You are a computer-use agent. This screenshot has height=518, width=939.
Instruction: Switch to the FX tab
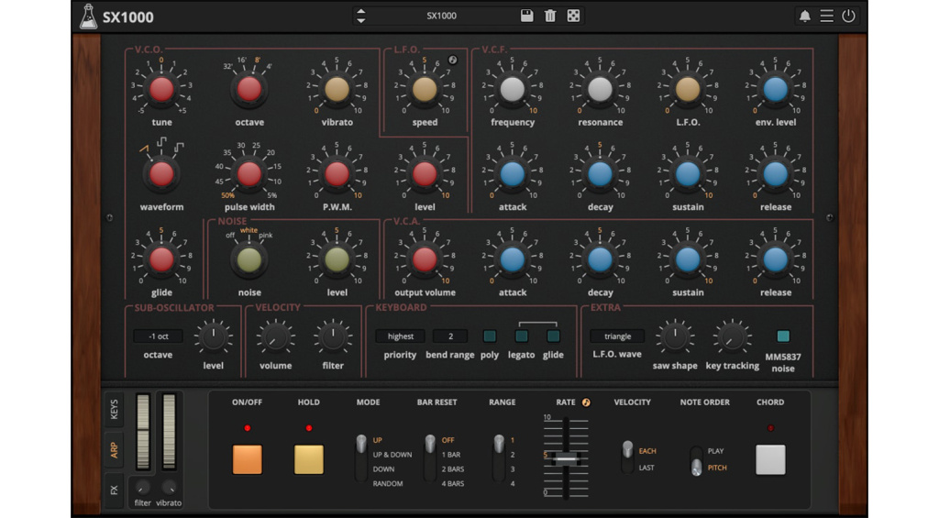coord(114,490)
